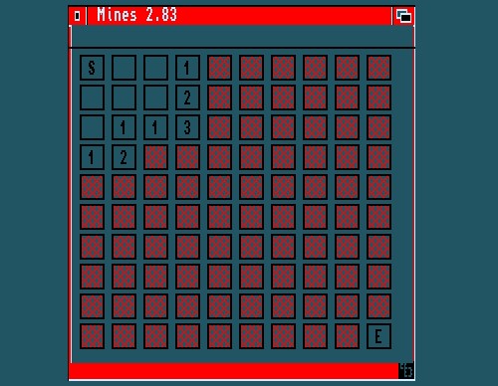
Task: Click the 1 tile directly left of the 3
Action: pyautogui.click(x=155, y=127)
